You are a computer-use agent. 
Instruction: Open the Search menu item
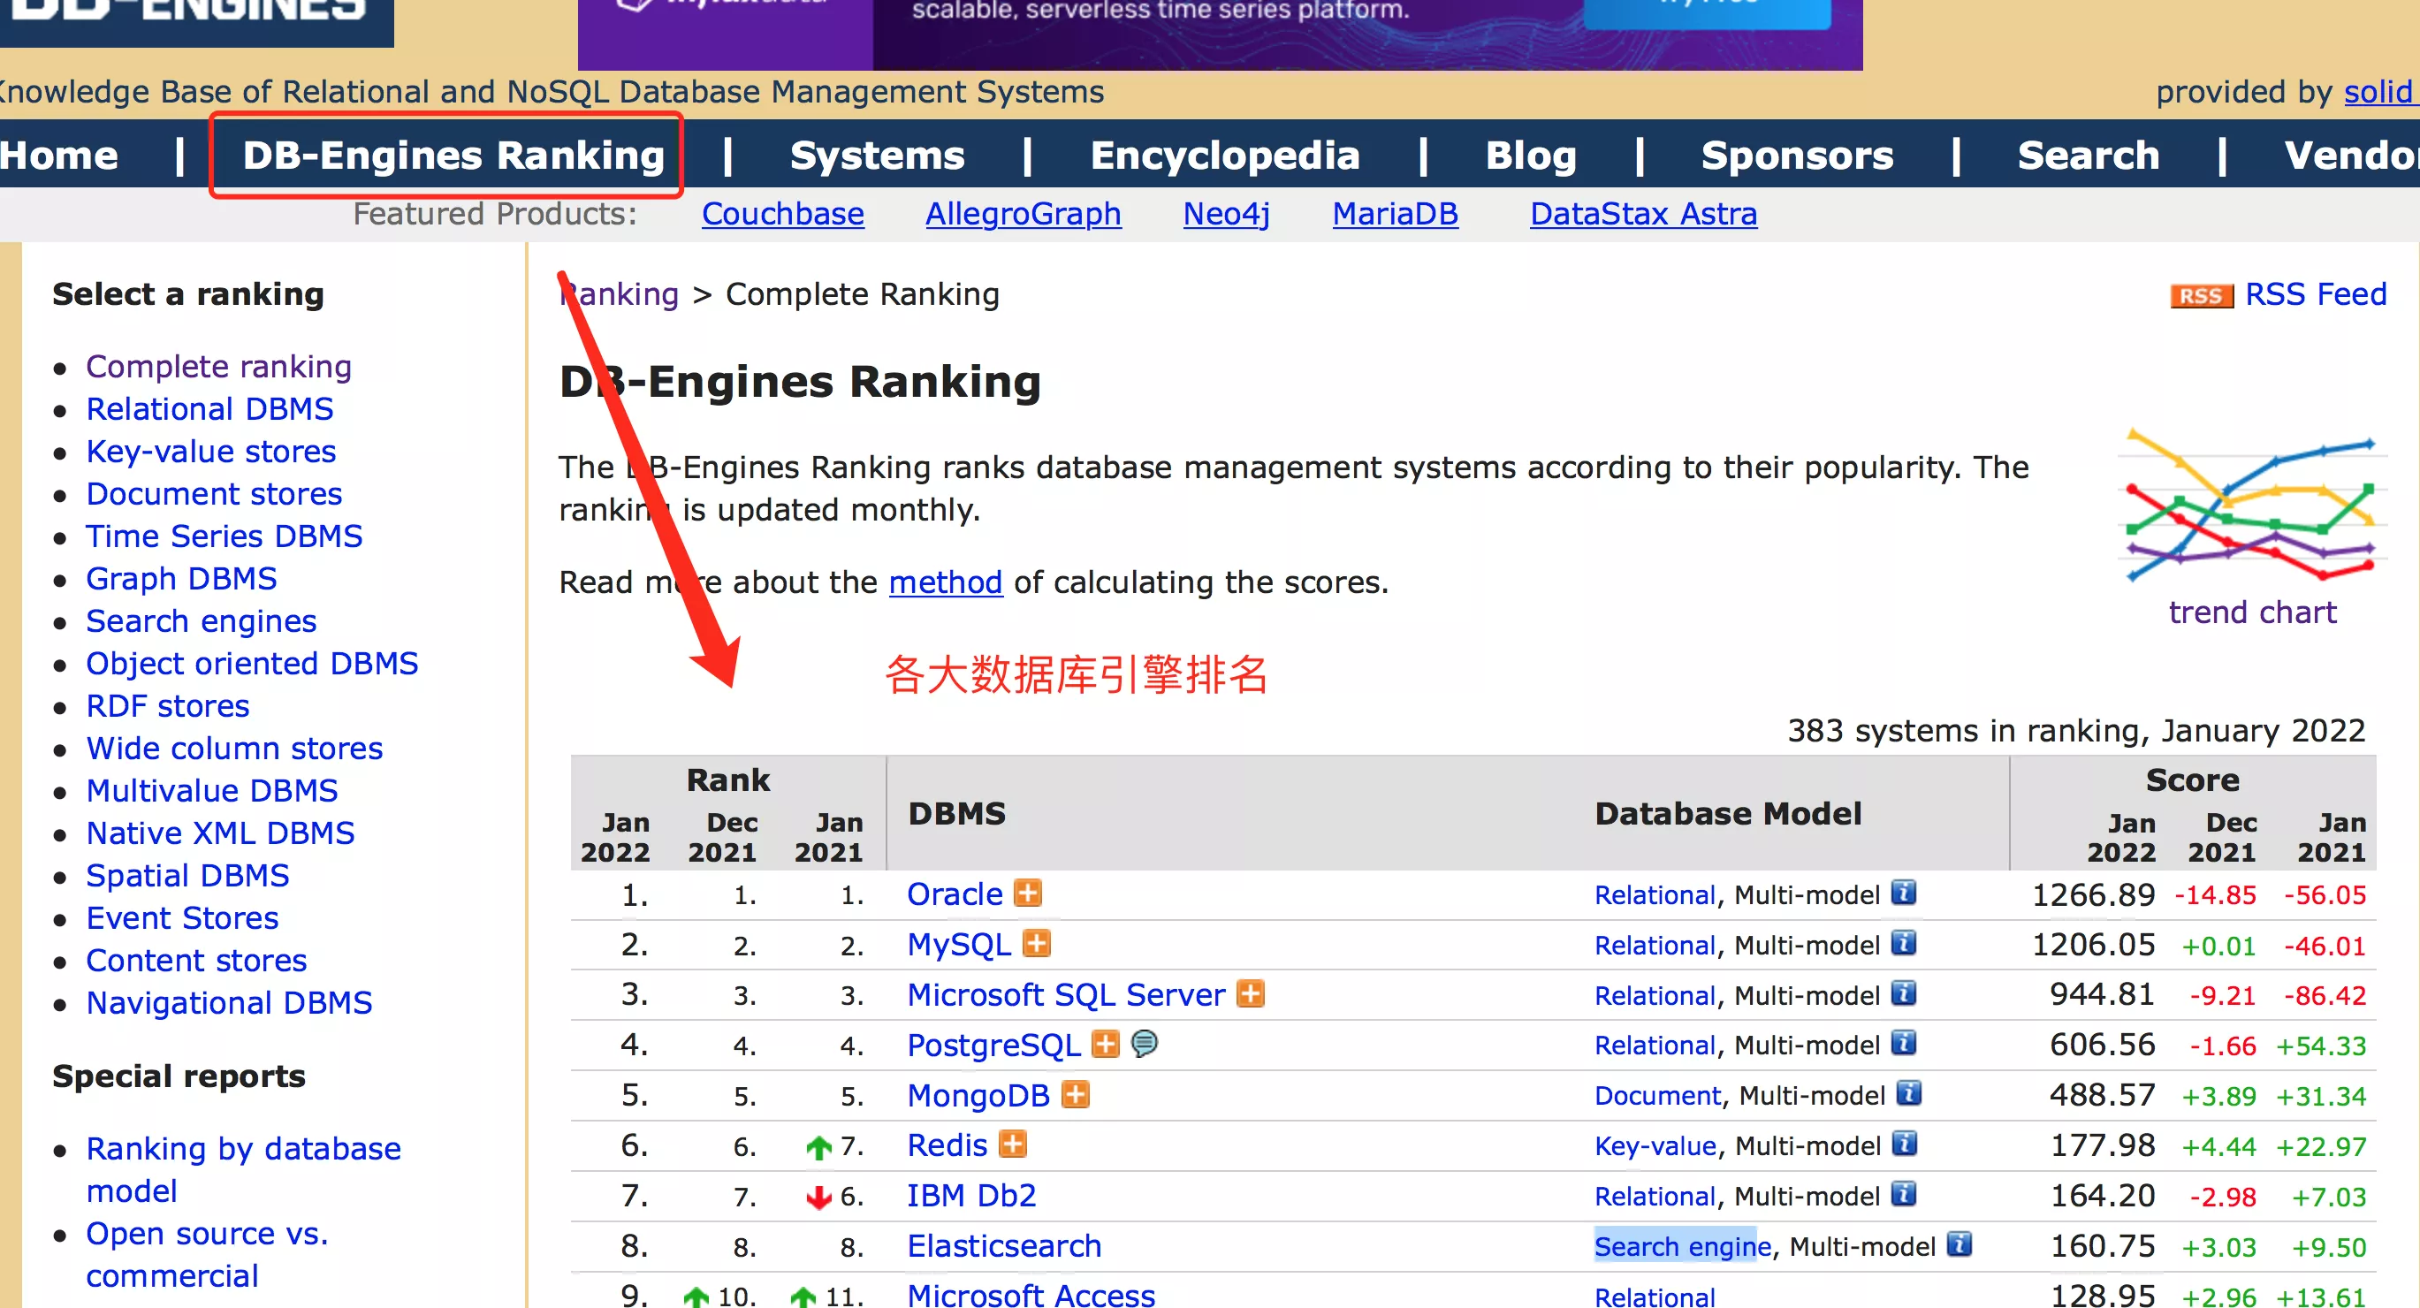click(2089, 155)
